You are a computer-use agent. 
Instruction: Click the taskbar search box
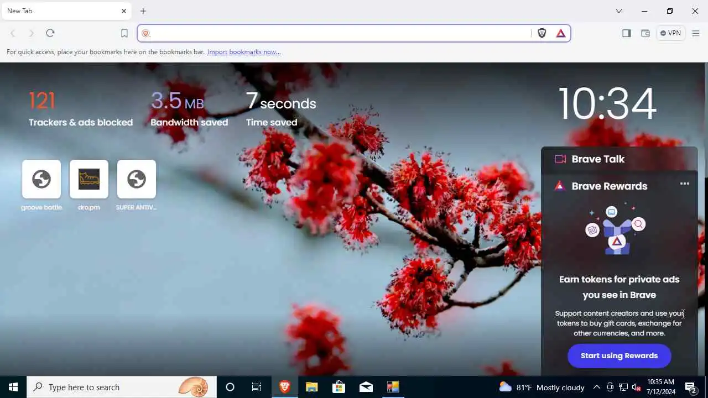pyautogui.click(x=122, y=387)
